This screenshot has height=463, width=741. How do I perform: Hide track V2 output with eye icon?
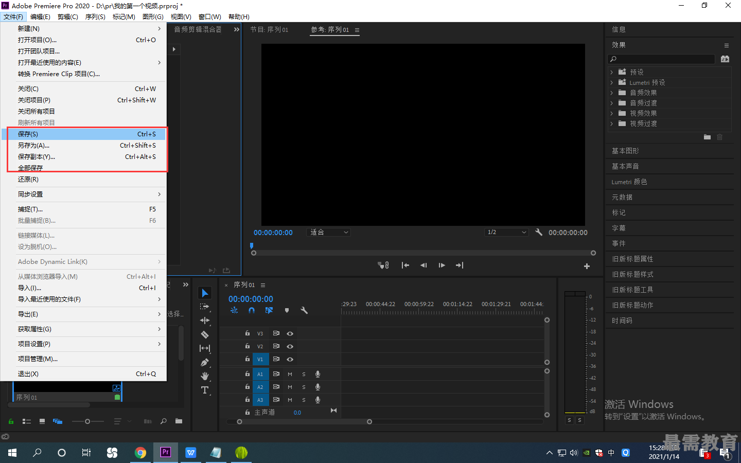(290, 346)
